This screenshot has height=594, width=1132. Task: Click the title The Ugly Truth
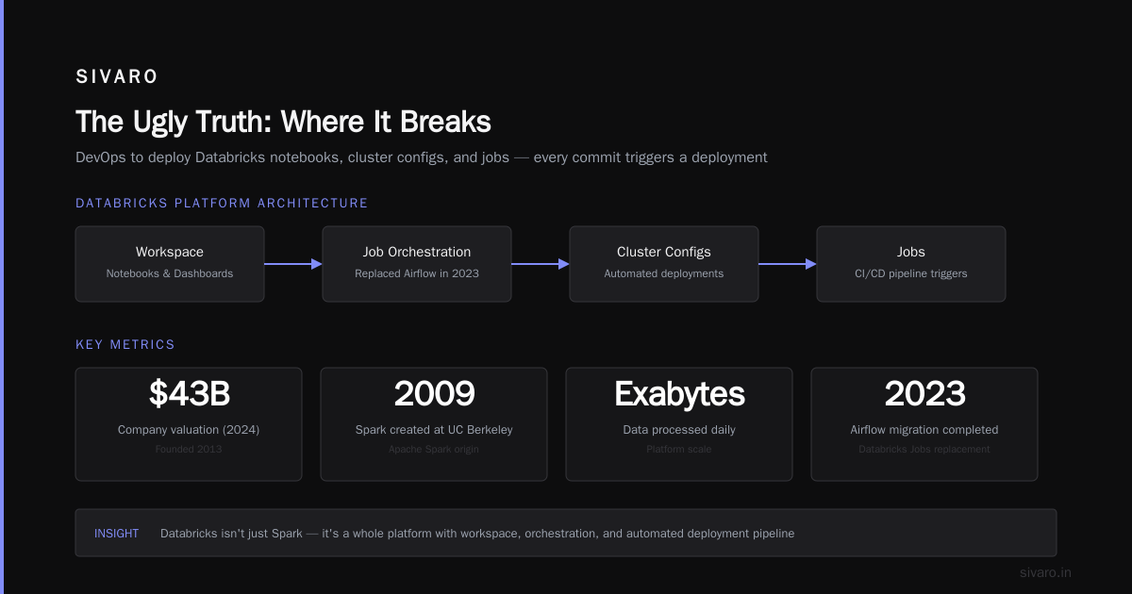pyautogui.click(x=283, y=122)
